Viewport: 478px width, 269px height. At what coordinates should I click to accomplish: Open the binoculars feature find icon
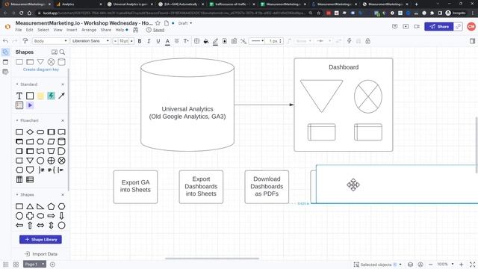coord(136,30)
